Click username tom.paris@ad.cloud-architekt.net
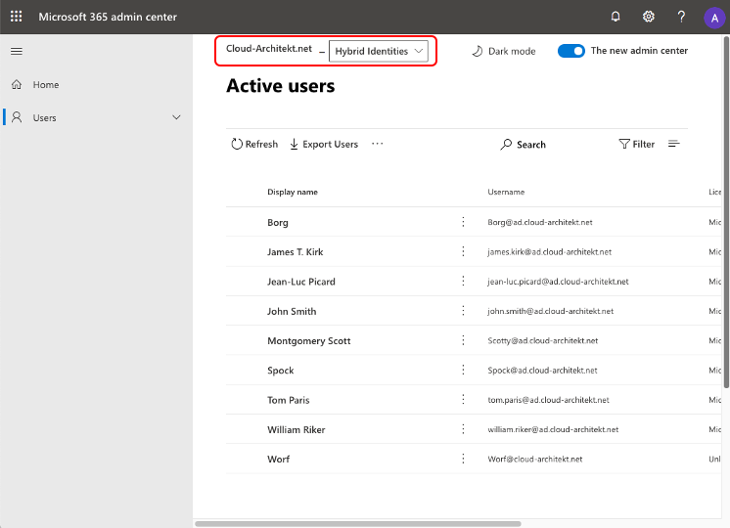Screen dimensions: 730x528 click(x=548, y=400)
